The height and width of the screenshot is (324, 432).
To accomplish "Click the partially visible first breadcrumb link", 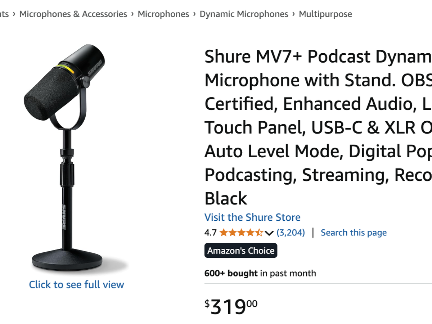I will [x=4, y=14].
